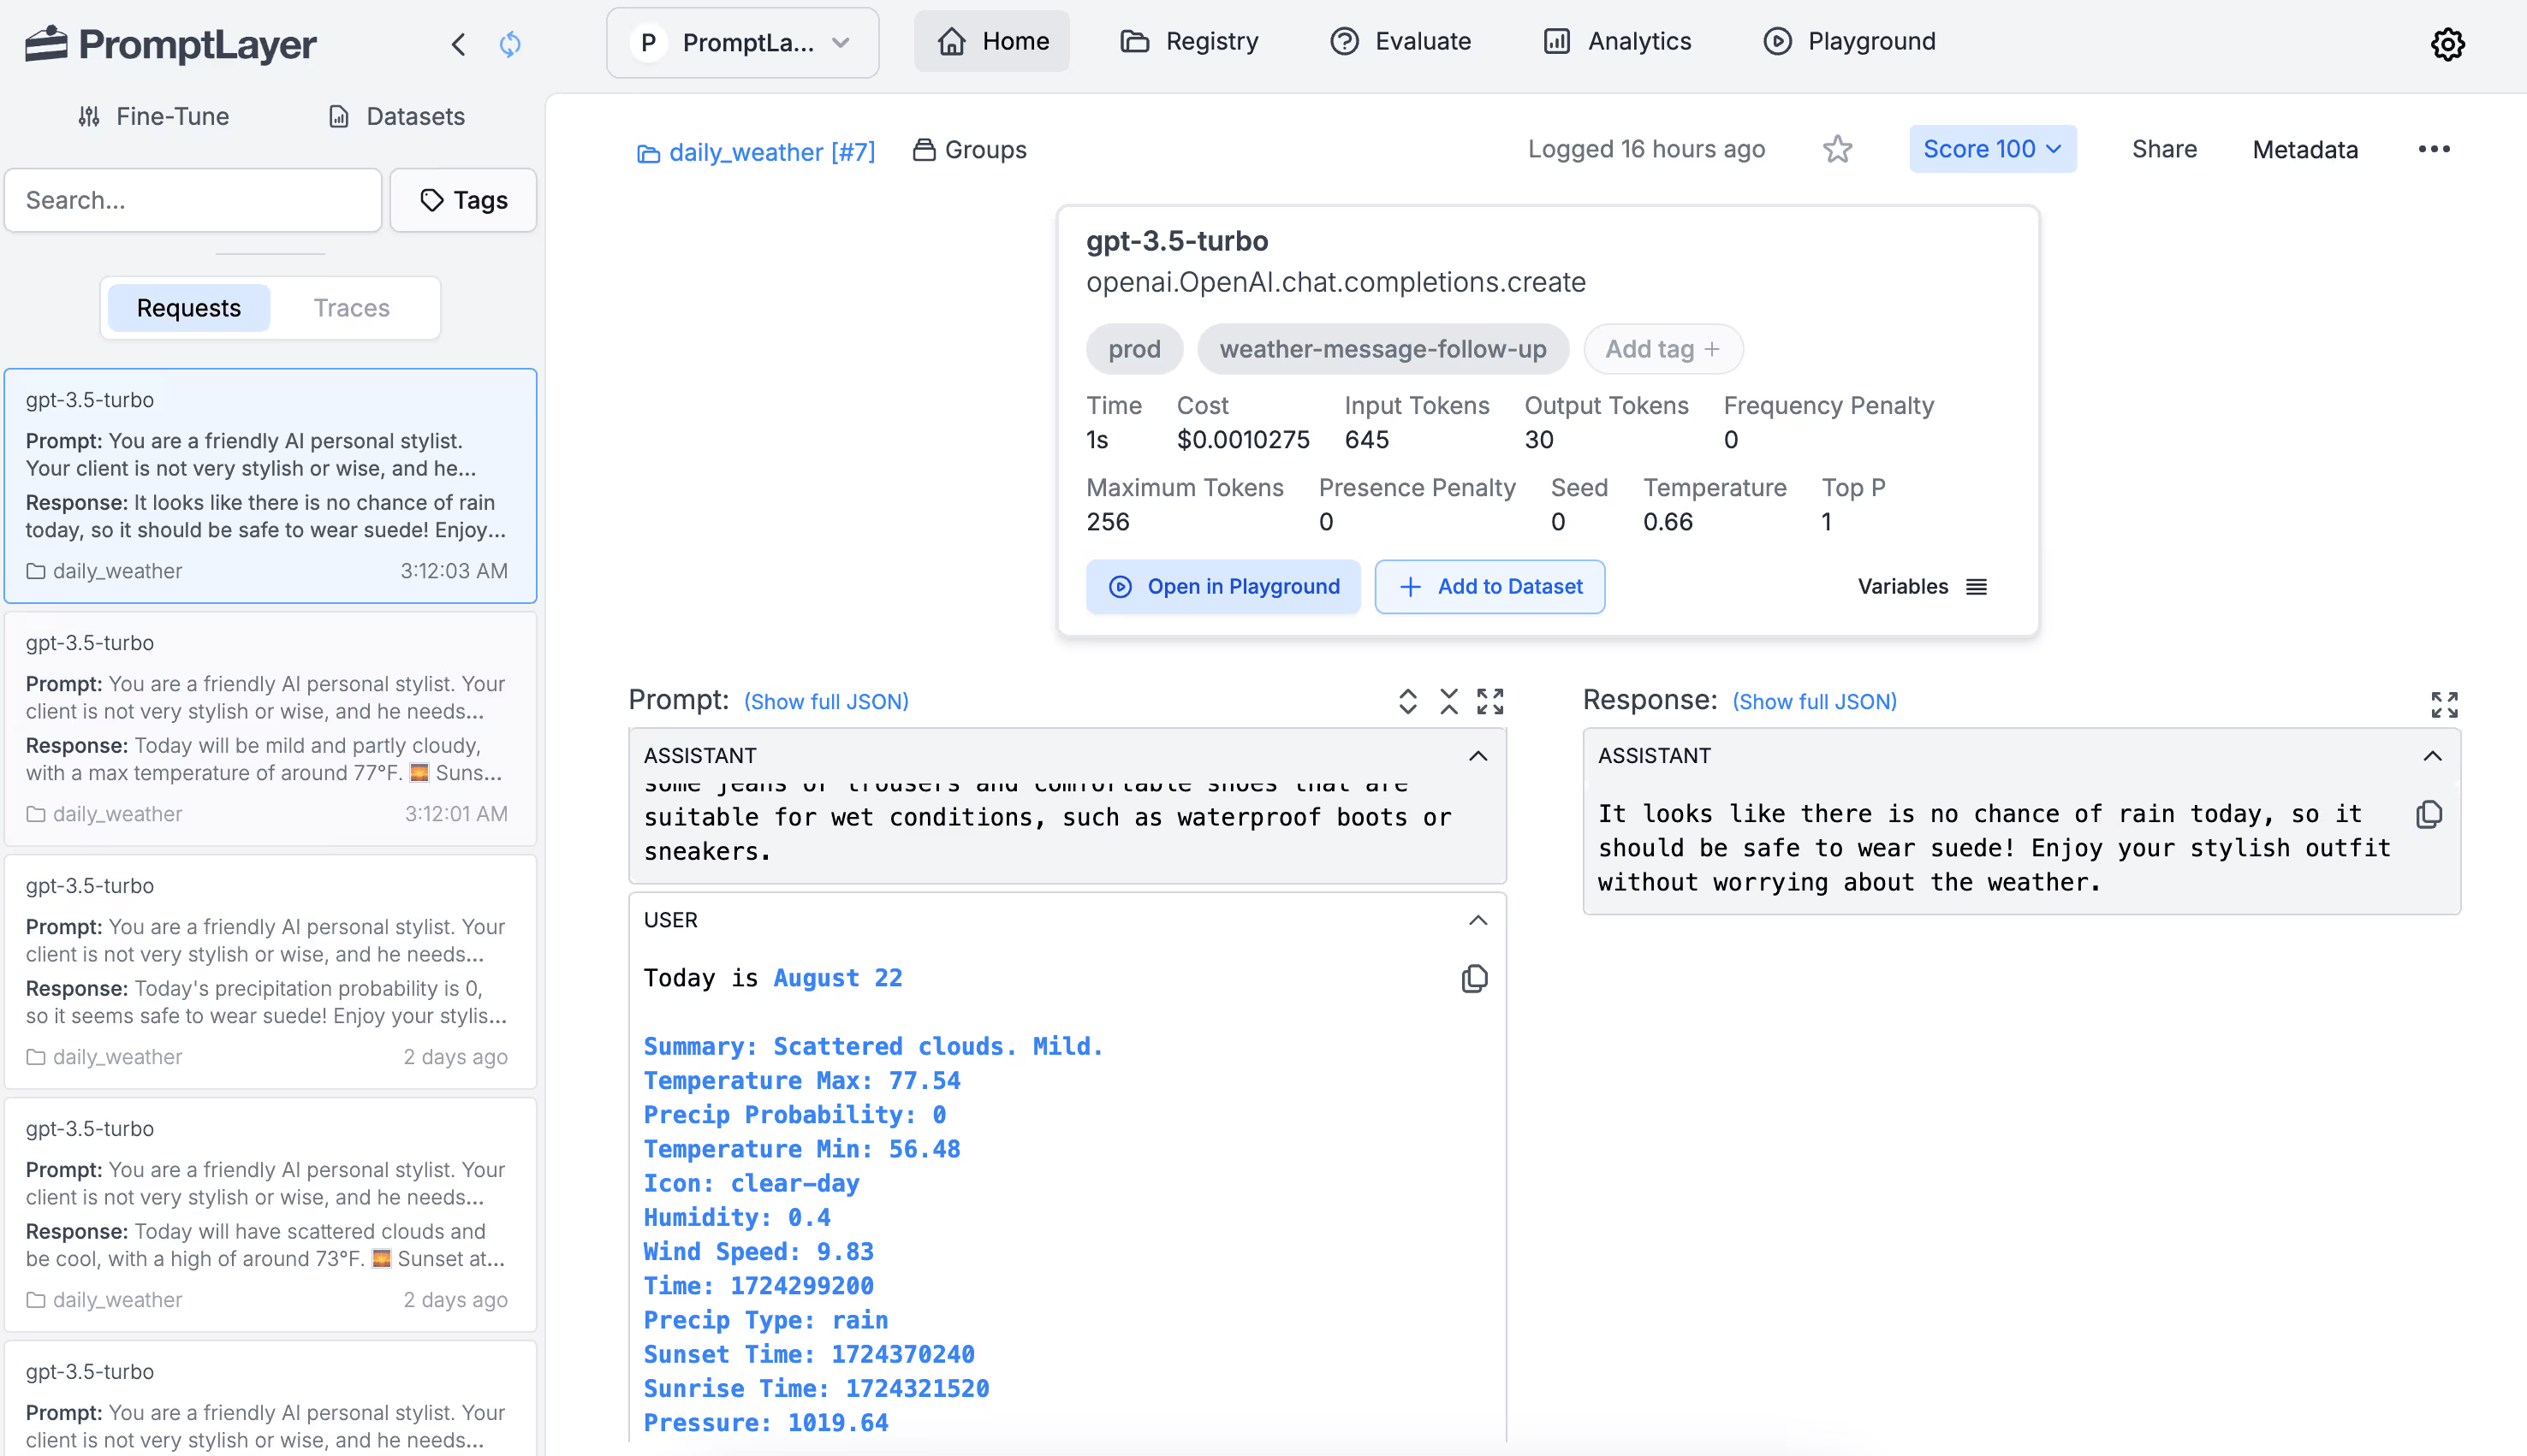Collapse the USER prompt message
This screenshot has width=2527, height=1456.
[x=1479, y=920]
